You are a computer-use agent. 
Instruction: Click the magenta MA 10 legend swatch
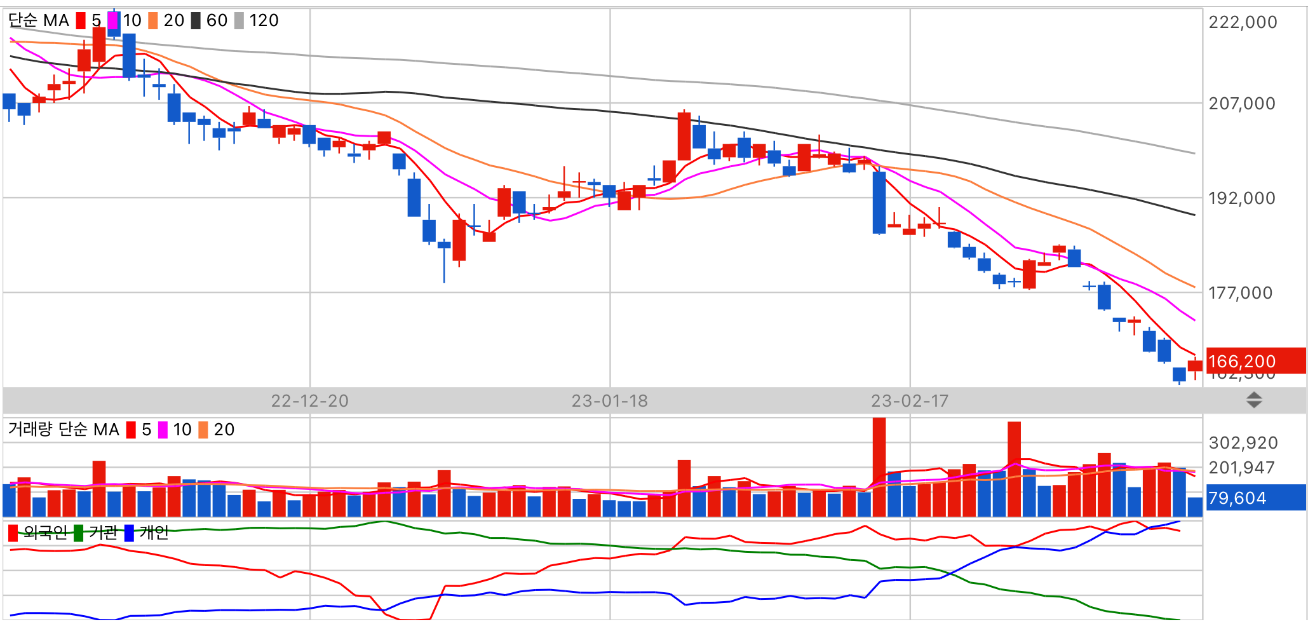113,20
